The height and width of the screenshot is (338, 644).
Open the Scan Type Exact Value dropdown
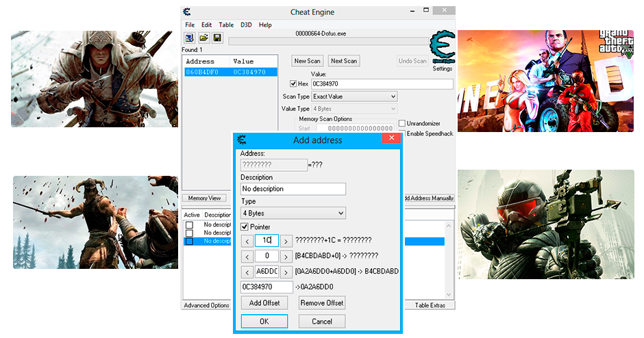[x=354, y=96]
